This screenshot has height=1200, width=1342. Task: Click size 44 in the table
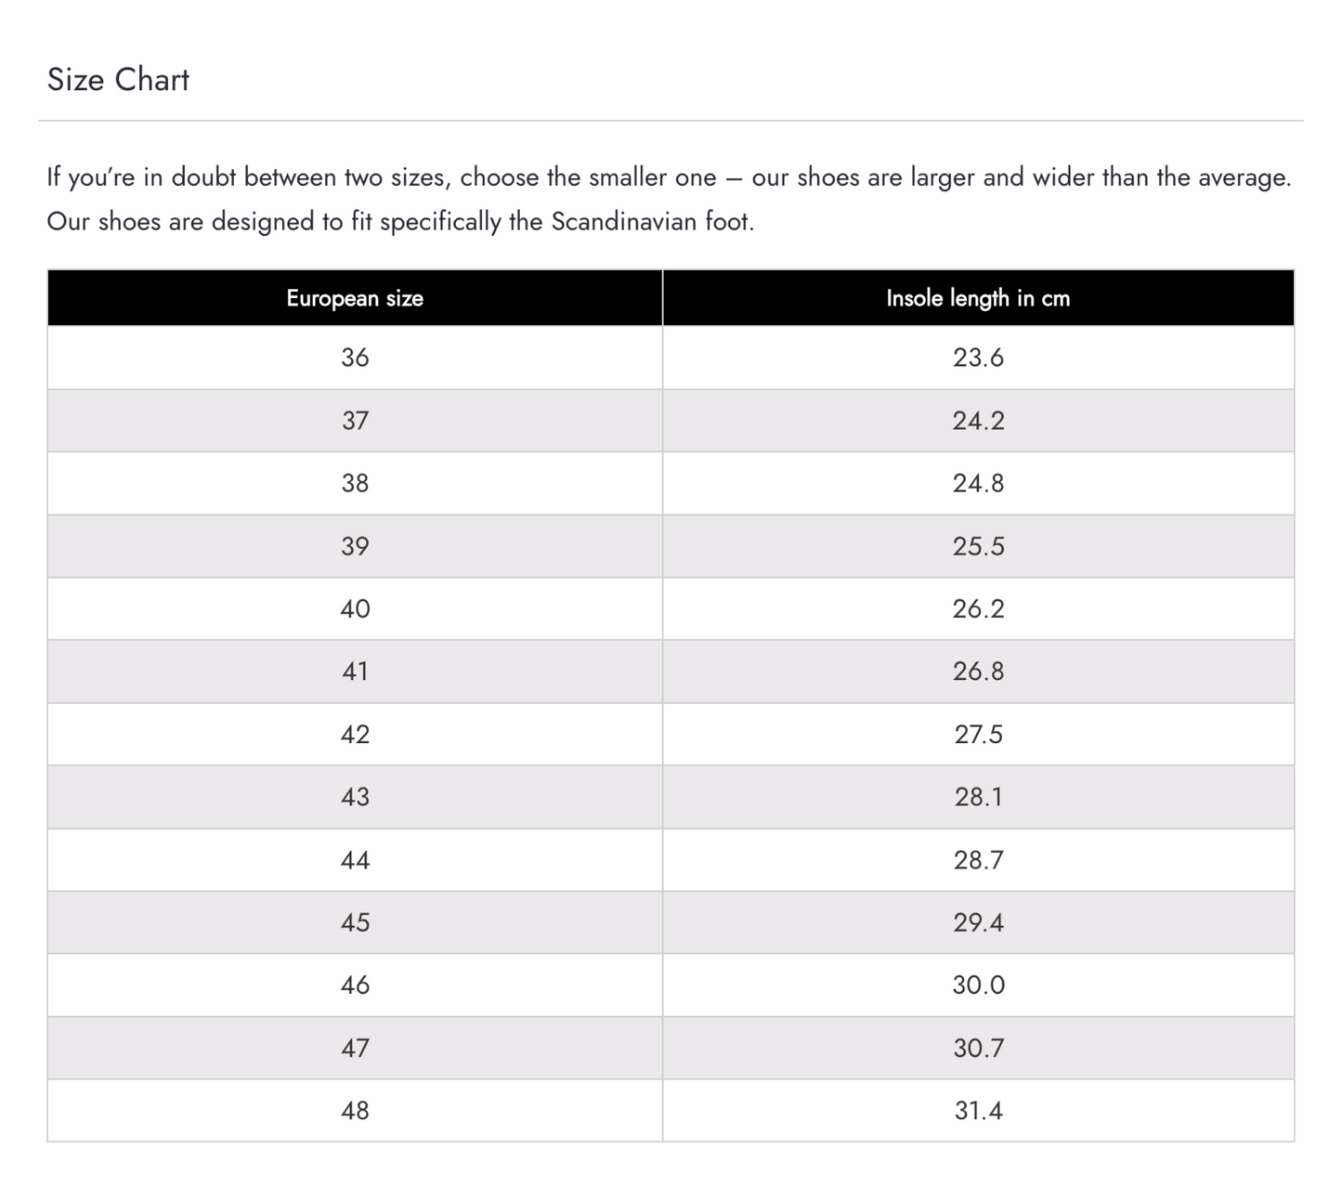355,860
